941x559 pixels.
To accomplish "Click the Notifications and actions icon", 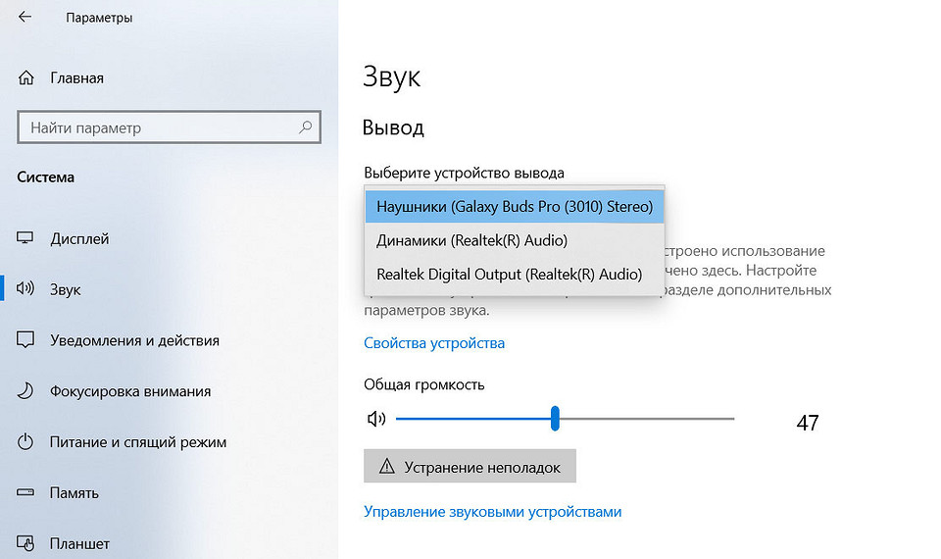I will coord(26,340).
